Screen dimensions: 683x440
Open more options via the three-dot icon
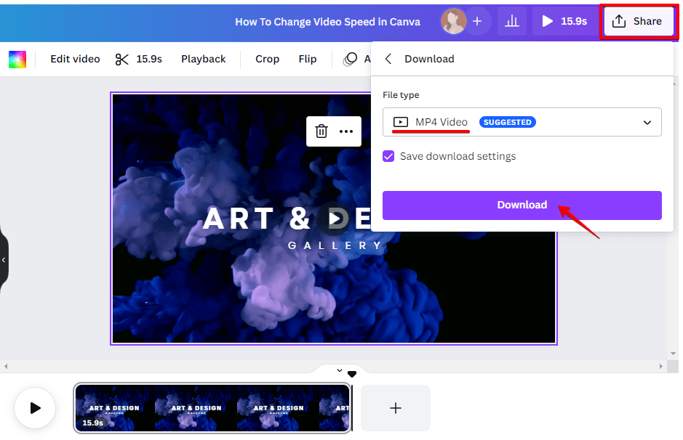[345, 131]
